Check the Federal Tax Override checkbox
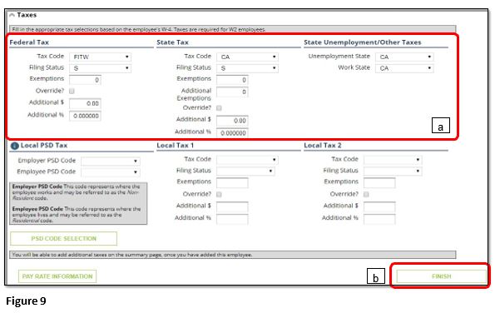This screenshot has height=313, width=495. point(72,92)
